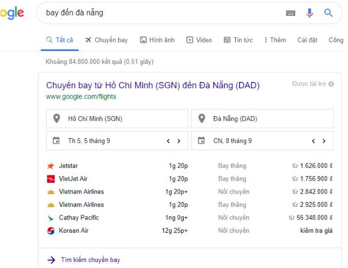Image resolution: width=348 pixels, height=268 pixels.
Task: Click the Chuyến bay airplane icon
Action: click(x=89, y=40)
